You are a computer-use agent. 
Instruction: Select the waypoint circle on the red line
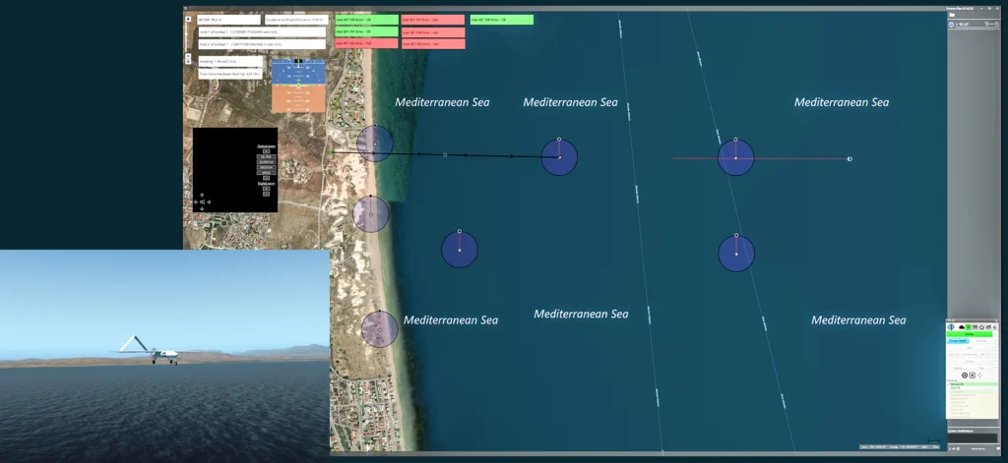point(736,158)
